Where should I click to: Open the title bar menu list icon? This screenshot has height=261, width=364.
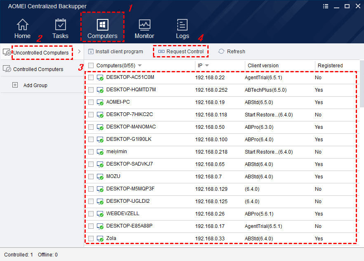(326, 6)
